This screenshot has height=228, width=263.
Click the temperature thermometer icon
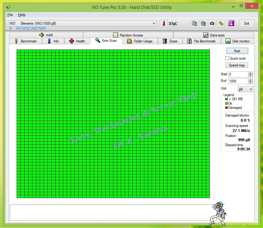coord(164,23)
